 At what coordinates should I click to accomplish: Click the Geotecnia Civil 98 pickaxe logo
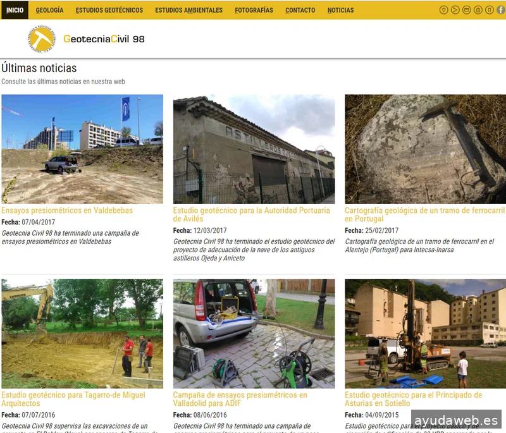click(42, 39)
